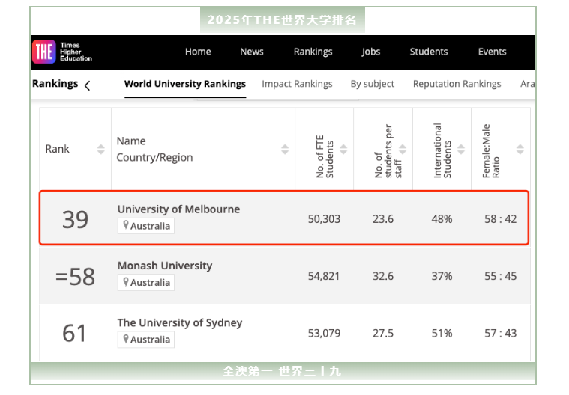Screen dimensions: 569x395
Task: Click the location pin in Melbourne's row
Action: 126,225
